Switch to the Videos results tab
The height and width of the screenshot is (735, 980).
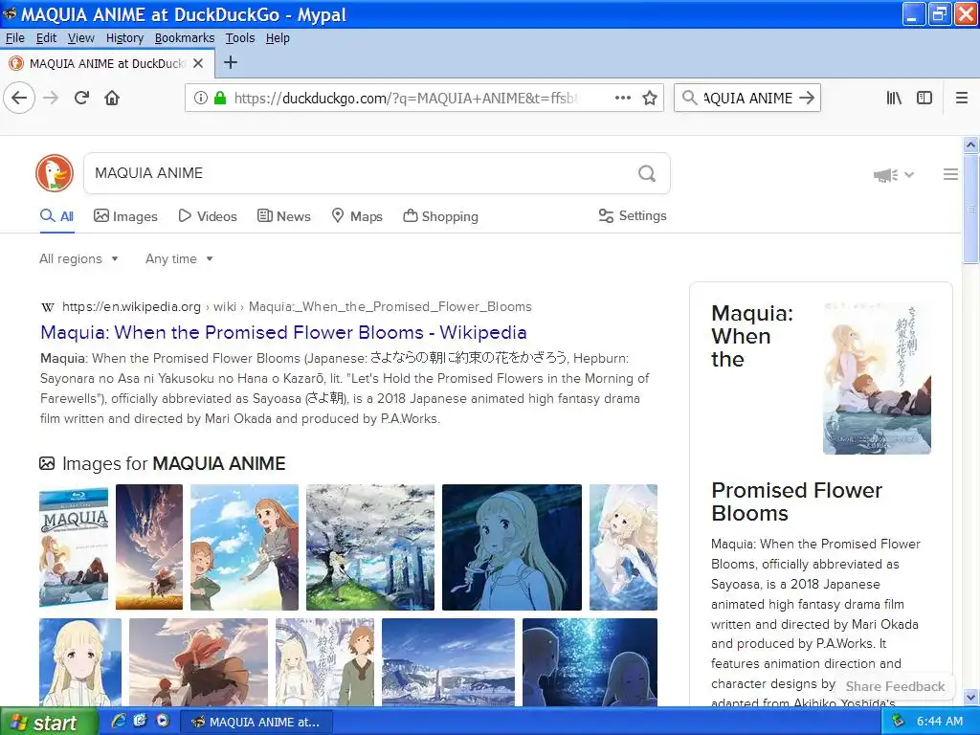[208, 216]
